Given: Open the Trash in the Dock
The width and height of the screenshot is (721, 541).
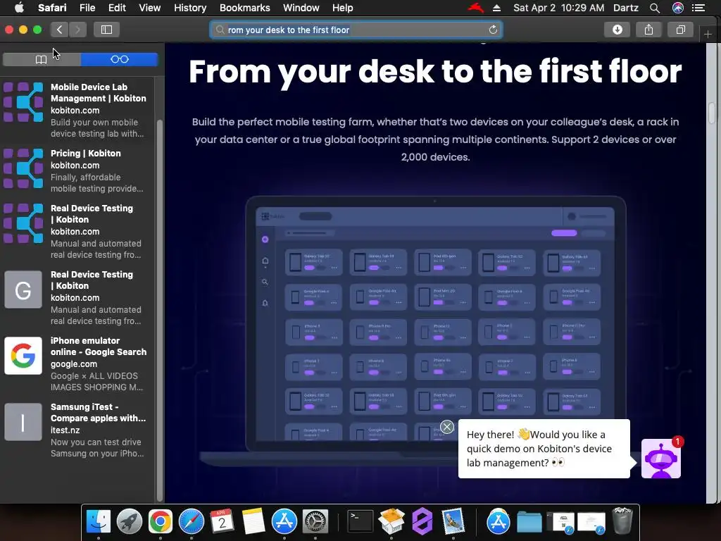Looking at the screenshot, I should pos(622,521).
